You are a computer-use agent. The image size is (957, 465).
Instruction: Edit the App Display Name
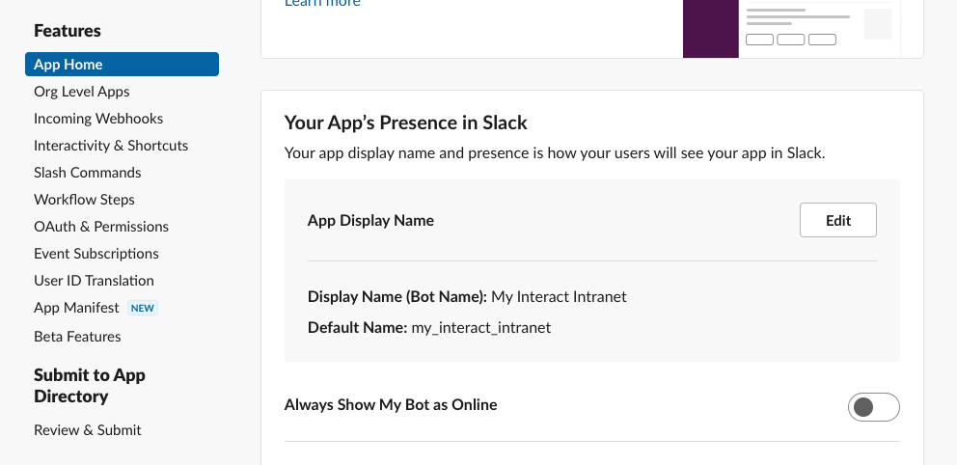(838, 220)
